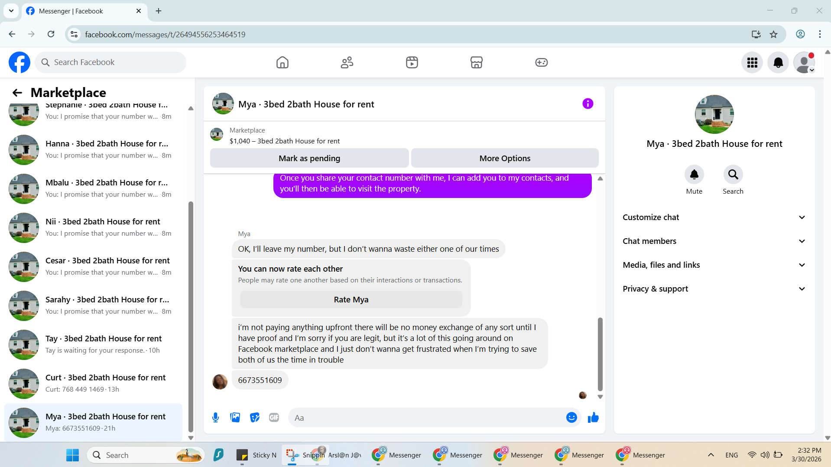Open the Marketplace storefront icon

point(477,62)
